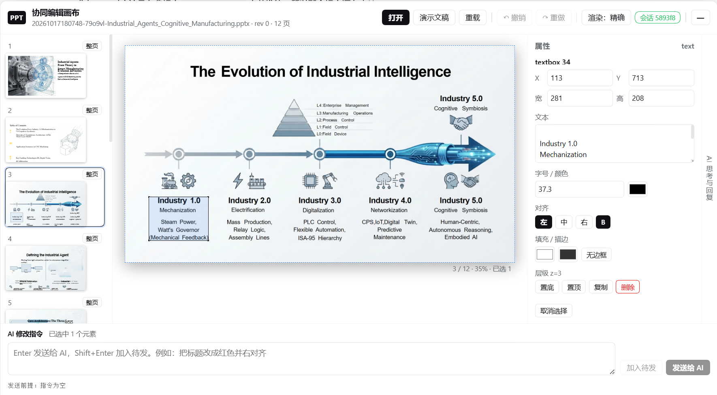Click the session badge 会话 5893f8

657,18
